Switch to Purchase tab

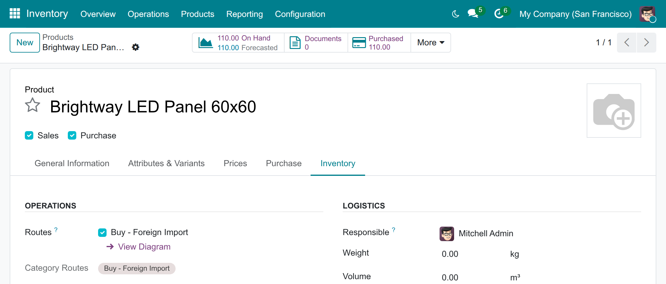click(x=284, y=163)
